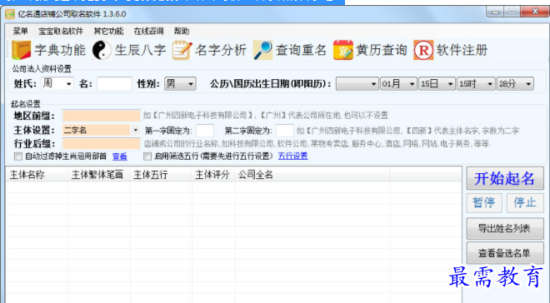Close the 亿名通 window
Screen dimensions: 550x303
[534, 12]
